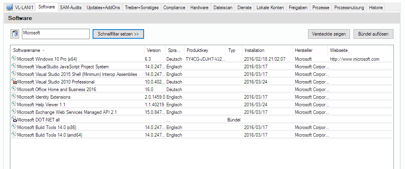
Task: Click product key TY4CG-JDJH7-VJ2... cell
Action: pyautogui.click(x=205, y=59)
